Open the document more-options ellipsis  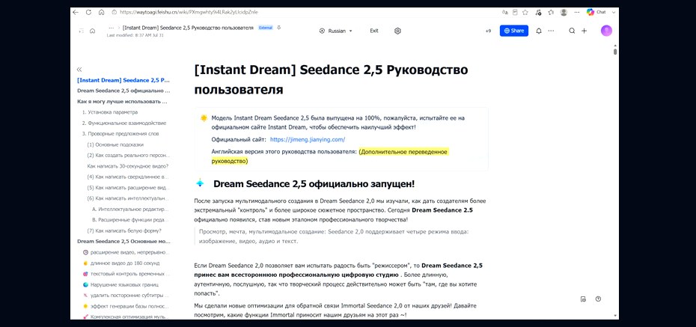pyautogui.click(x=551, y=31)
